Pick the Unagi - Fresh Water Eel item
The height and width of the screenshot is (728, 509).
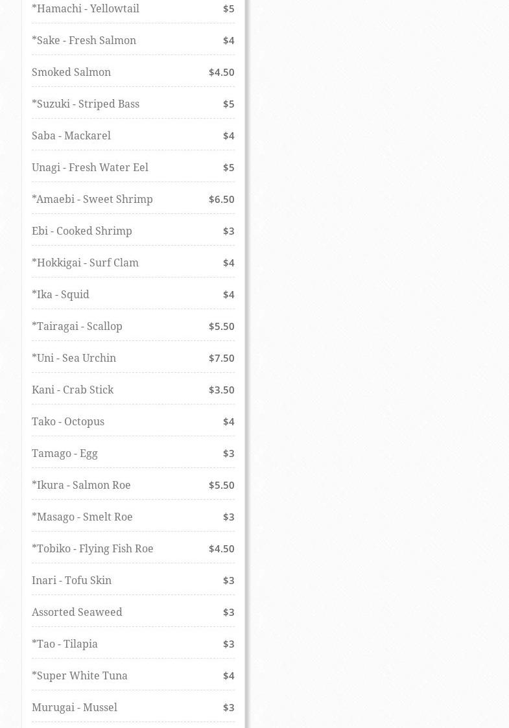click(x=90, y=168)
